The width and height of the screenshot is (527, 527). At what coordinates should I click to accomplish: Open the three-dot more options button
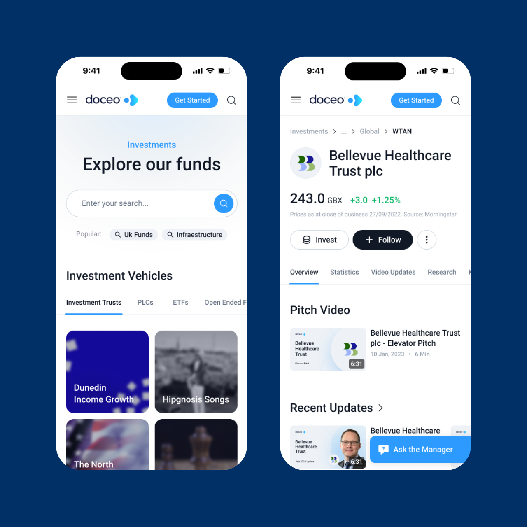click(427, 240)
